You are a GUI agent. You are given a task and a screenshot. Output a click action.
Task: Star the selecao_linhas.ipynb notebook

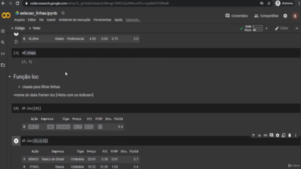click(x=63, y=13)
